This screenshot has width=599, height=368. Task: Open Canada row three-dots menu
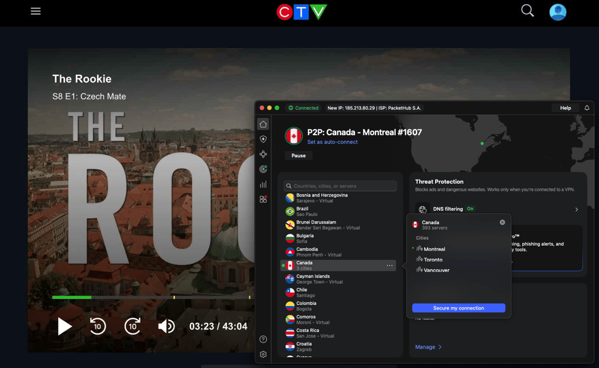coord(389,265)
